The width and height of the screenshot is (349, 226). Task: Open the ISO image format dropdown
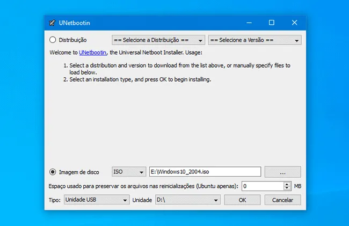click(128, 172)
